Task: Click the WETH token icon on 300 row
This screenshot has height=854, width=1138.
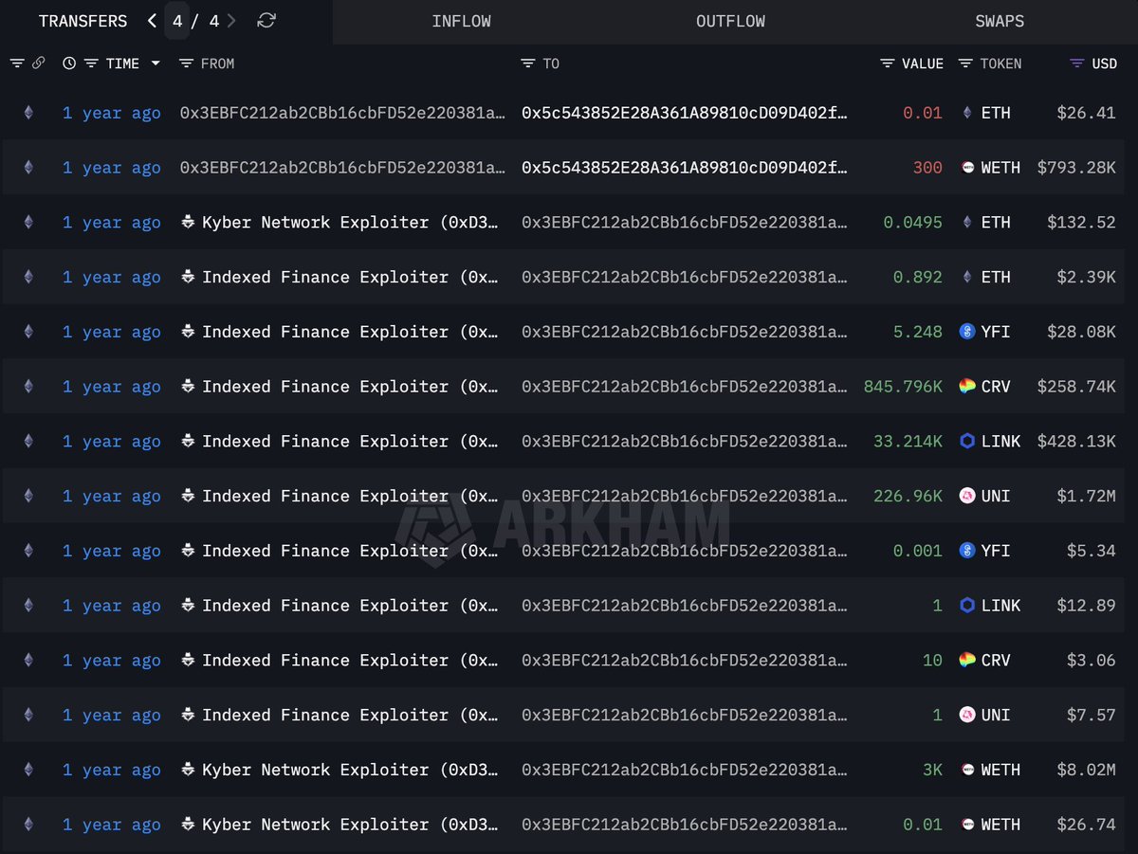Action: 967,168
